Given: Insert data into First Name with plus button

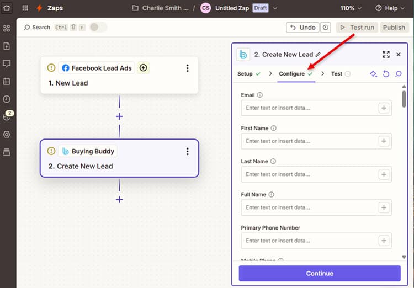Looking at the screenshot, I should pyautogui.click(x=384, y=141).
